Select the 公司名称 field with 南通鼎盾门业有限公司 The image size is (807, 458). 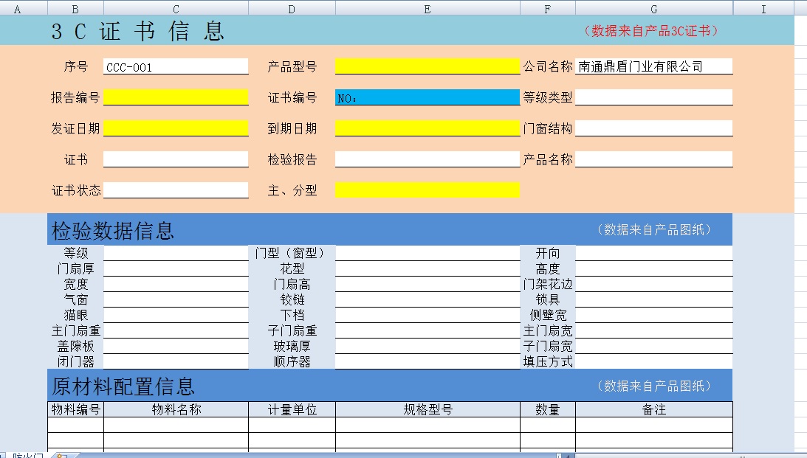coord(653,66)
